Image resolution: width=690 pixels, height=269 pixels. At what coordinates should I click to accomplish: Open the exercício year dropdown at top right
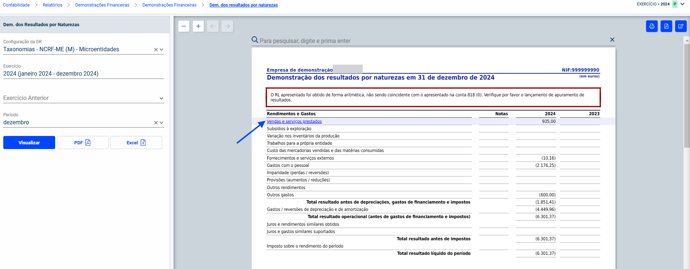[x=682, y=4]
